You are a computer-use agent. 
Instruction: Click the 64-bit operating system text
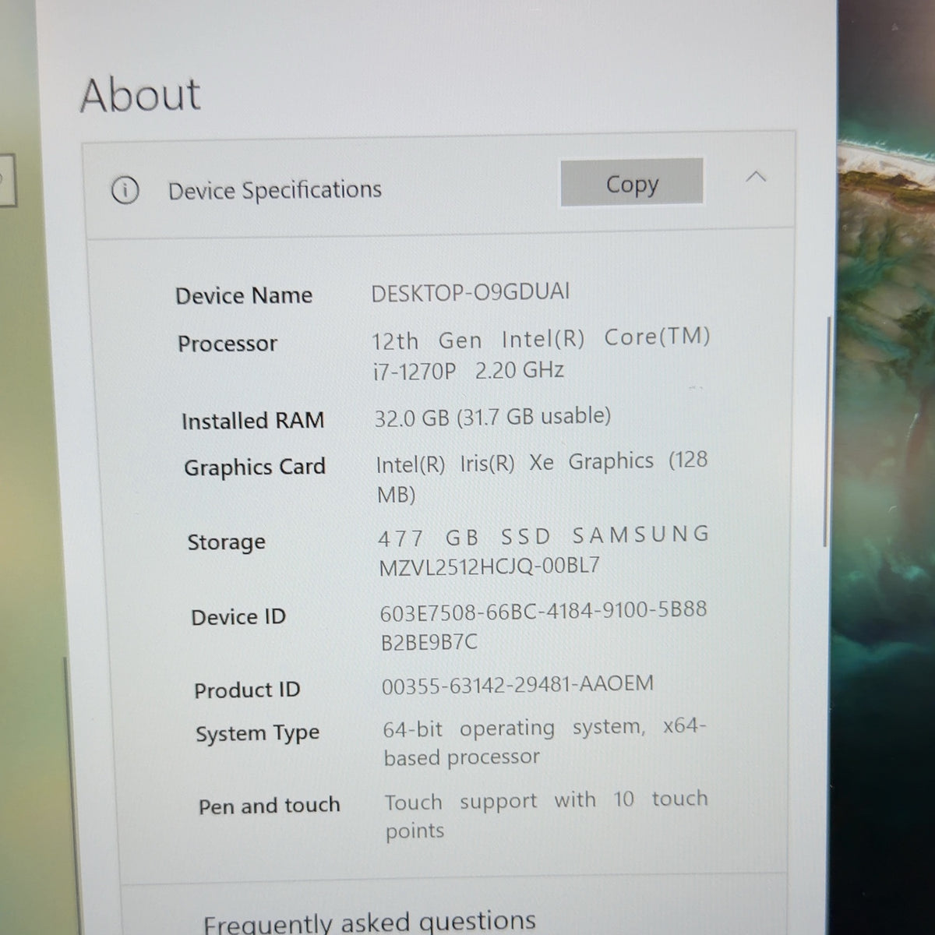(545, 742)
